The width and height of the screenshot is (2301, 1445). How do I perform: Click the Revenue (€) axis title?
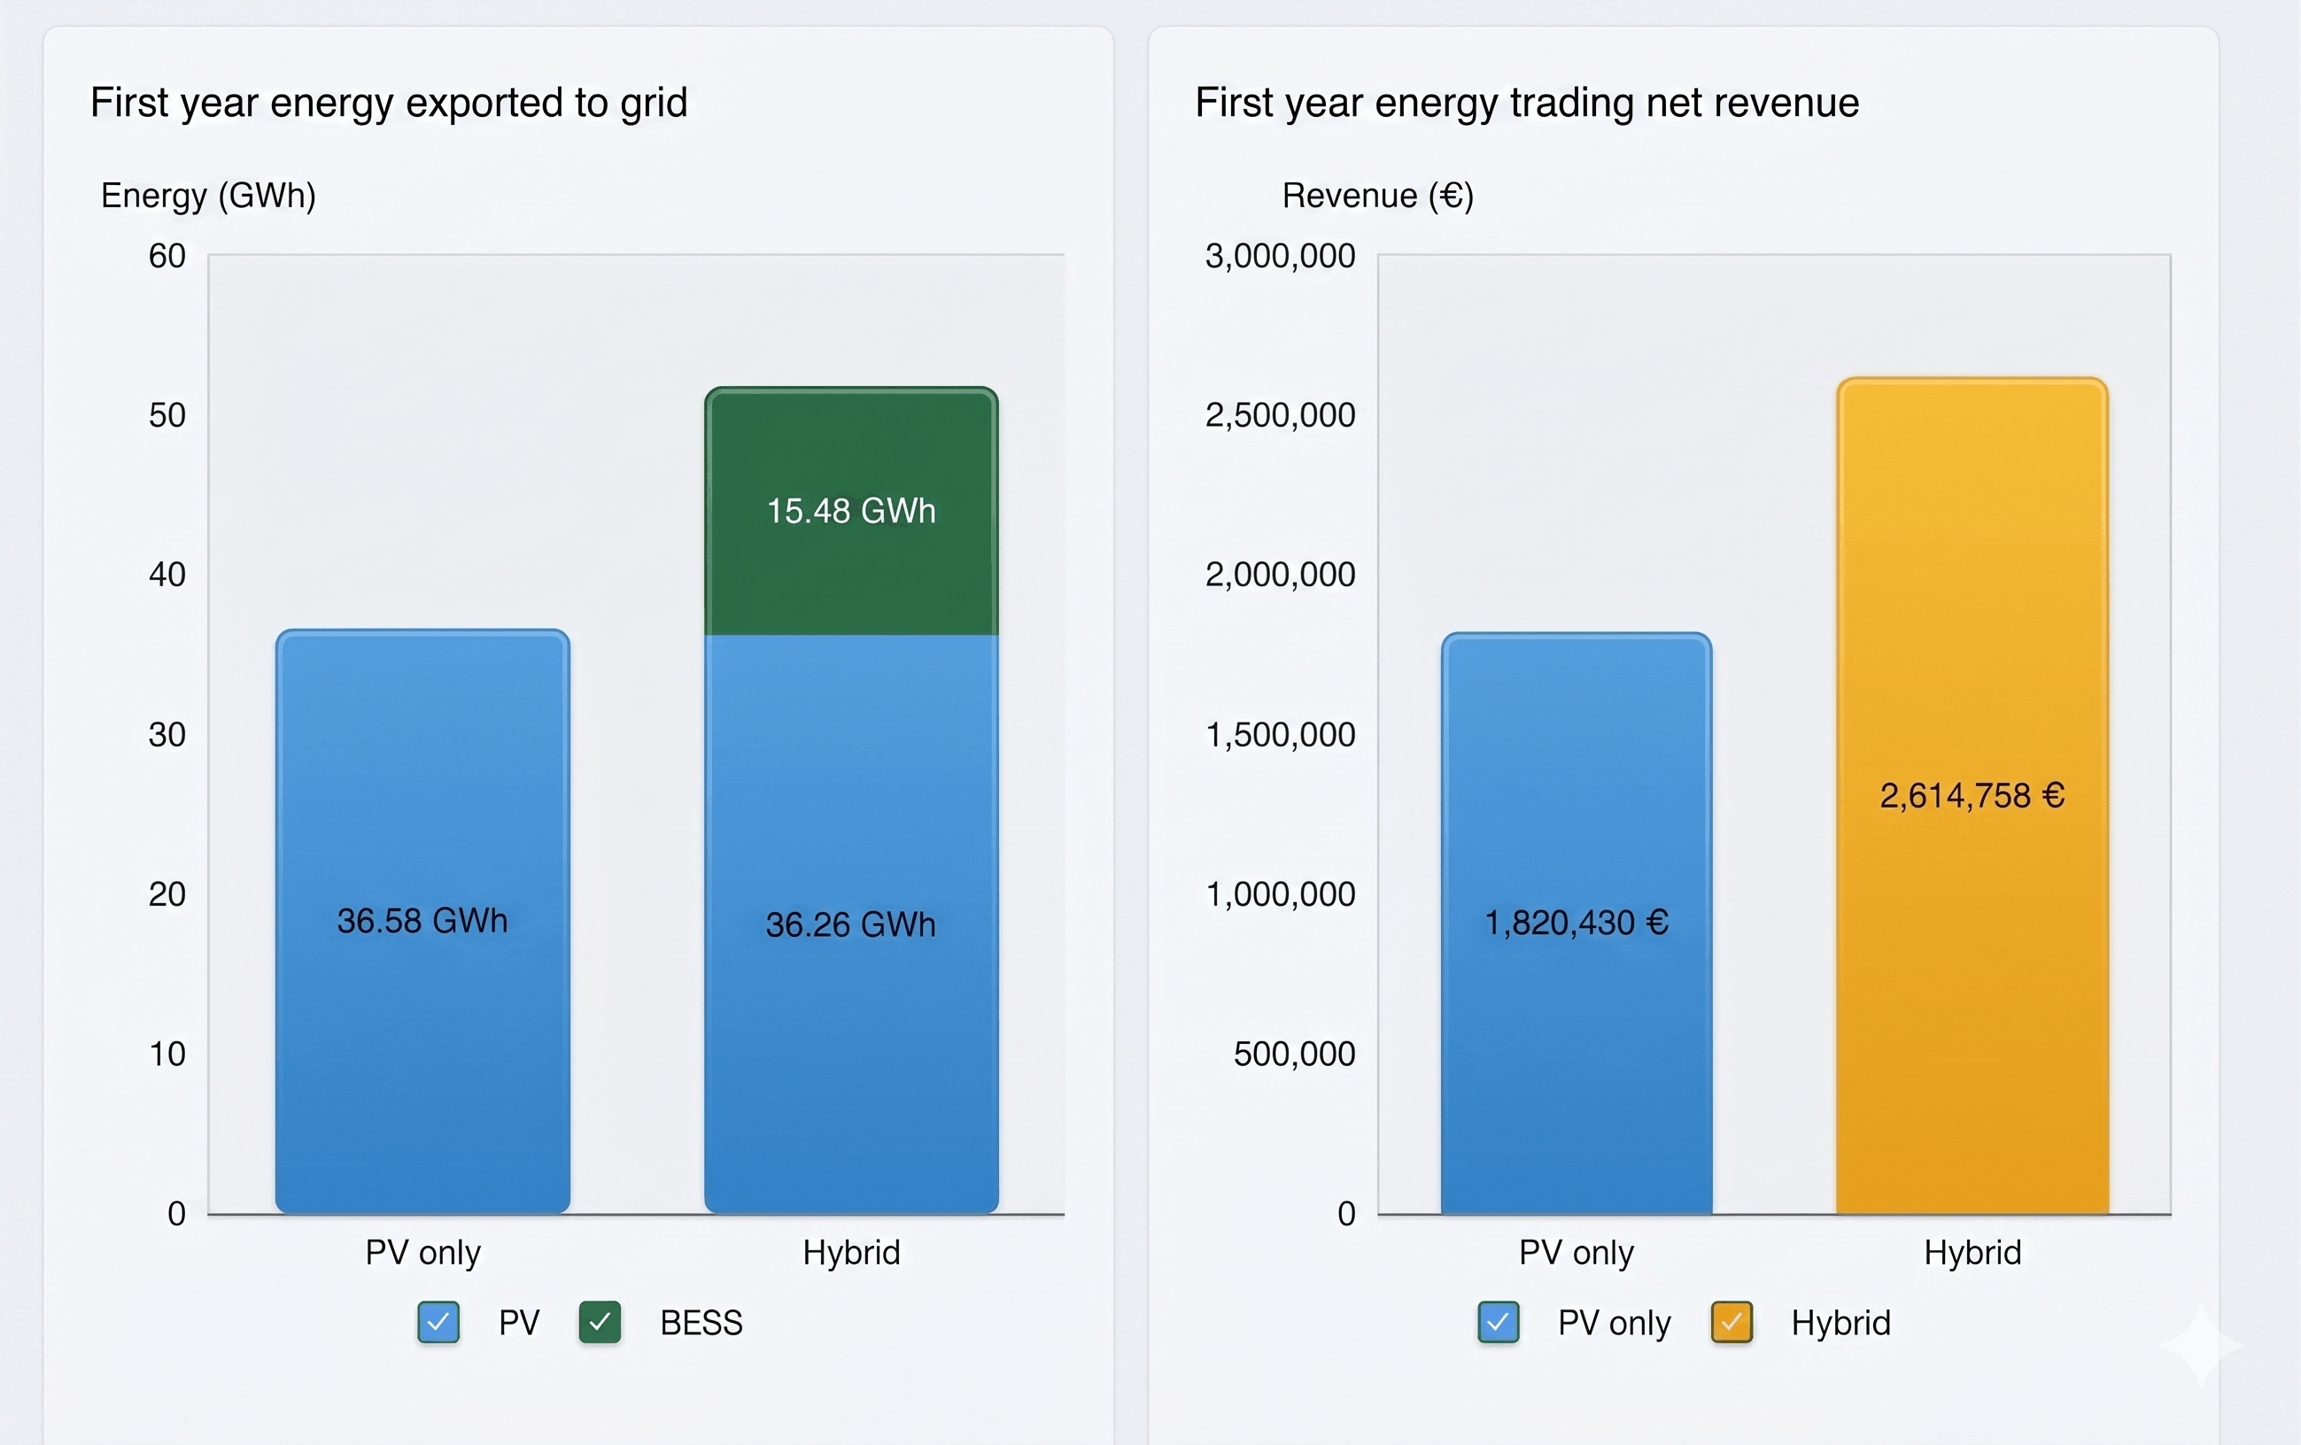1377,195
